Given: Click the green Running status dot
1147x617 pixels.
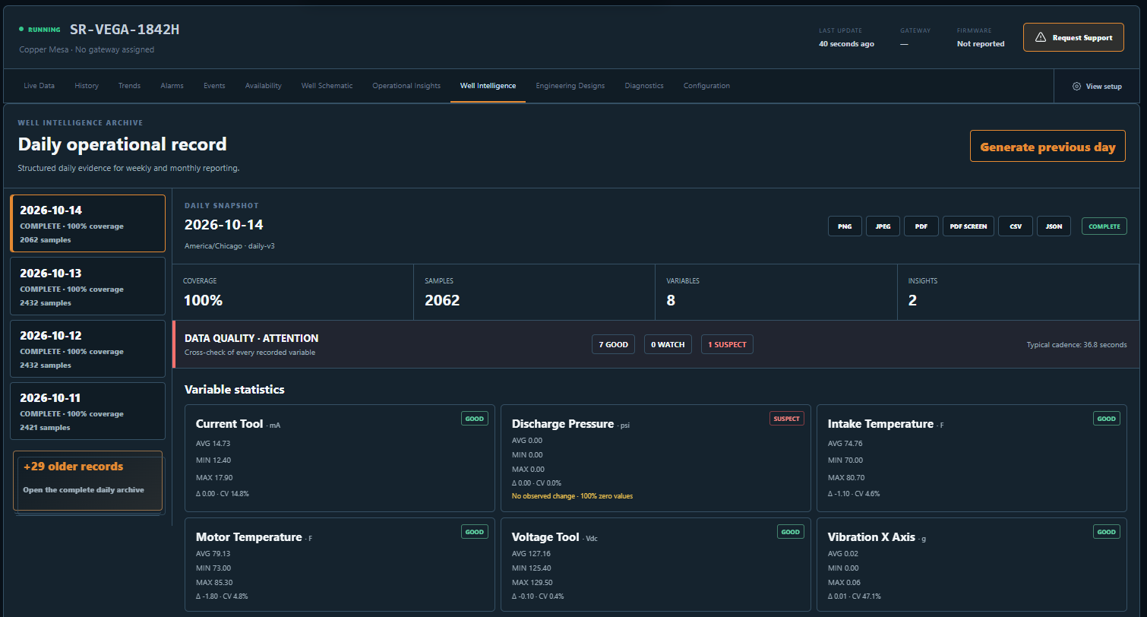Looking at the screenshot, I should pyautogui.click(x=21, y=30).
